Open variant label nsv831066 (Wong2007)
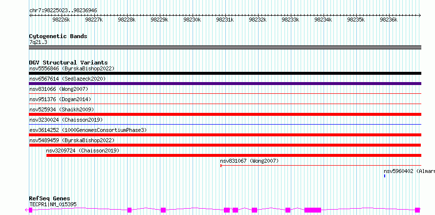The height and width of the screenshot is (215, 435). (x=59, y=89)
